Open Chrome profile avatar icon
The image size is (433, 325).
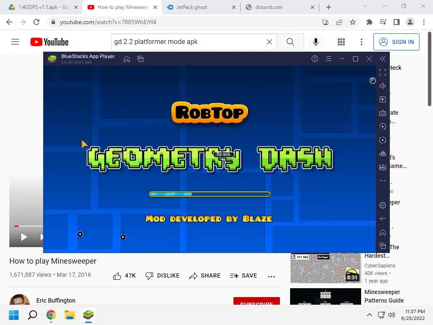[410, 22]
